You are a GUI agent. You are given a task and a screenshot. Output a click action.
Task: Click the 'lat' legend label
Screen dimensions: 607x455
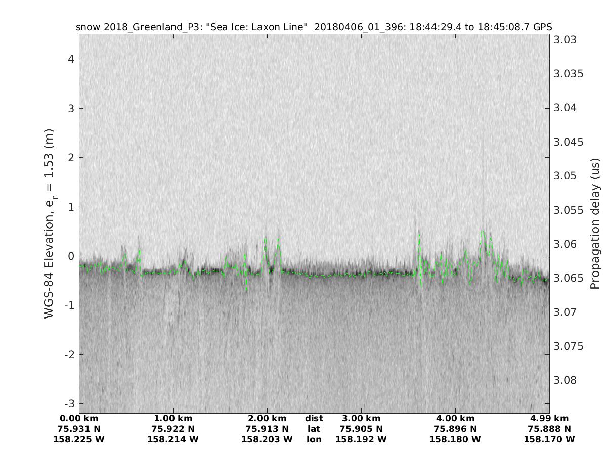[x=314, y=429]
